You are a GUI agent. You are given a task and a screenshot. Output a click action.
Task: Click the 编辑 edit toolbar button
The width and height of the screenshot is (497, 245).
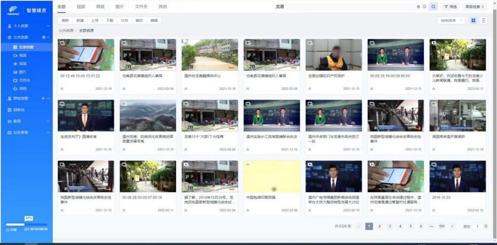click(154, 21)
